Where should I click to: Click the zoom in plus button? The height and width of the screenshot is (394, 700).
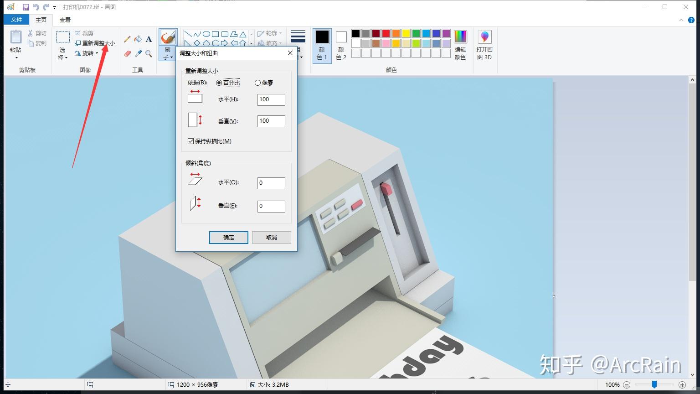[x=682, y=385]
